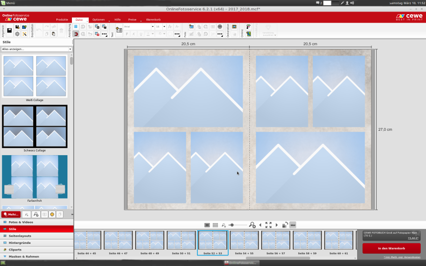The width and height of the screenshot is (426, 266).
Task: Open the font size dropdown arrow
Action: [164, 26]
